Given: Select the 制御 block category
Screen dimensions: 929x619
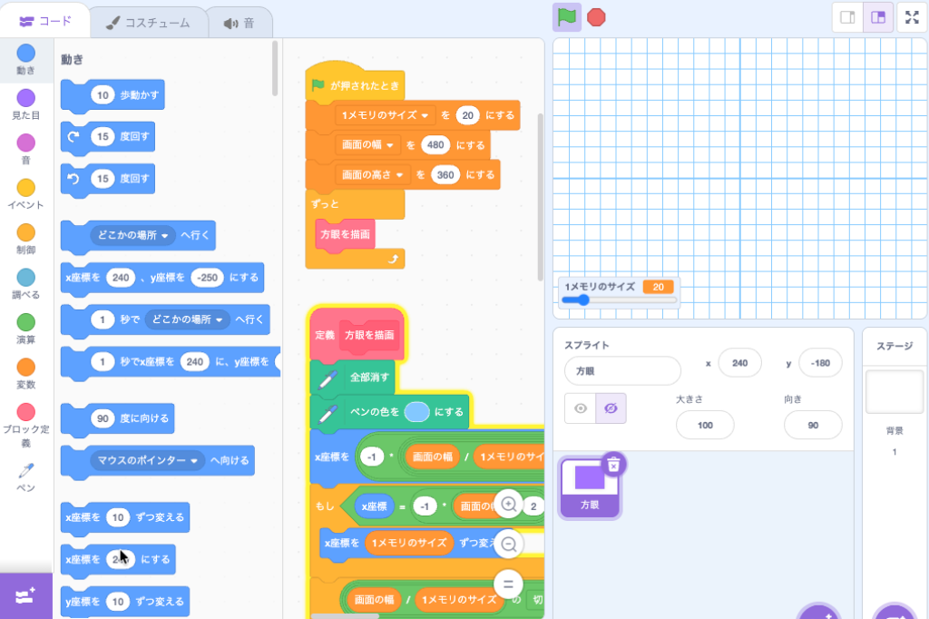Looking at the screenshot, I should [x=26, y=240].
